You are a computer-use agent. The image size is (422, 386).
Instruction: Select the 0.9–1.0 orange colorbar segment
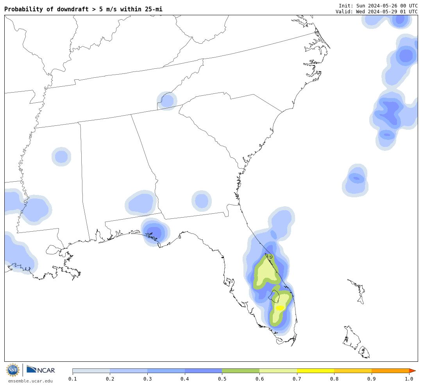(390, 371)
